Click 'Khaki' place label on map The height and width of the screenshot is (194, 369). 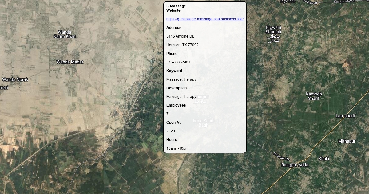click(x=324, y=159)
